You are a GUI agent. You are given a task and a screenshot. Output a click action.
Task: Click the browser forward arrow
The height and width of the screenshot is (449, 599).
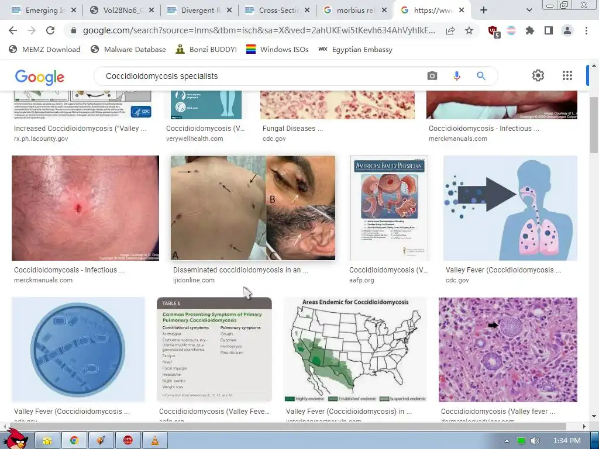coord(32,30)
